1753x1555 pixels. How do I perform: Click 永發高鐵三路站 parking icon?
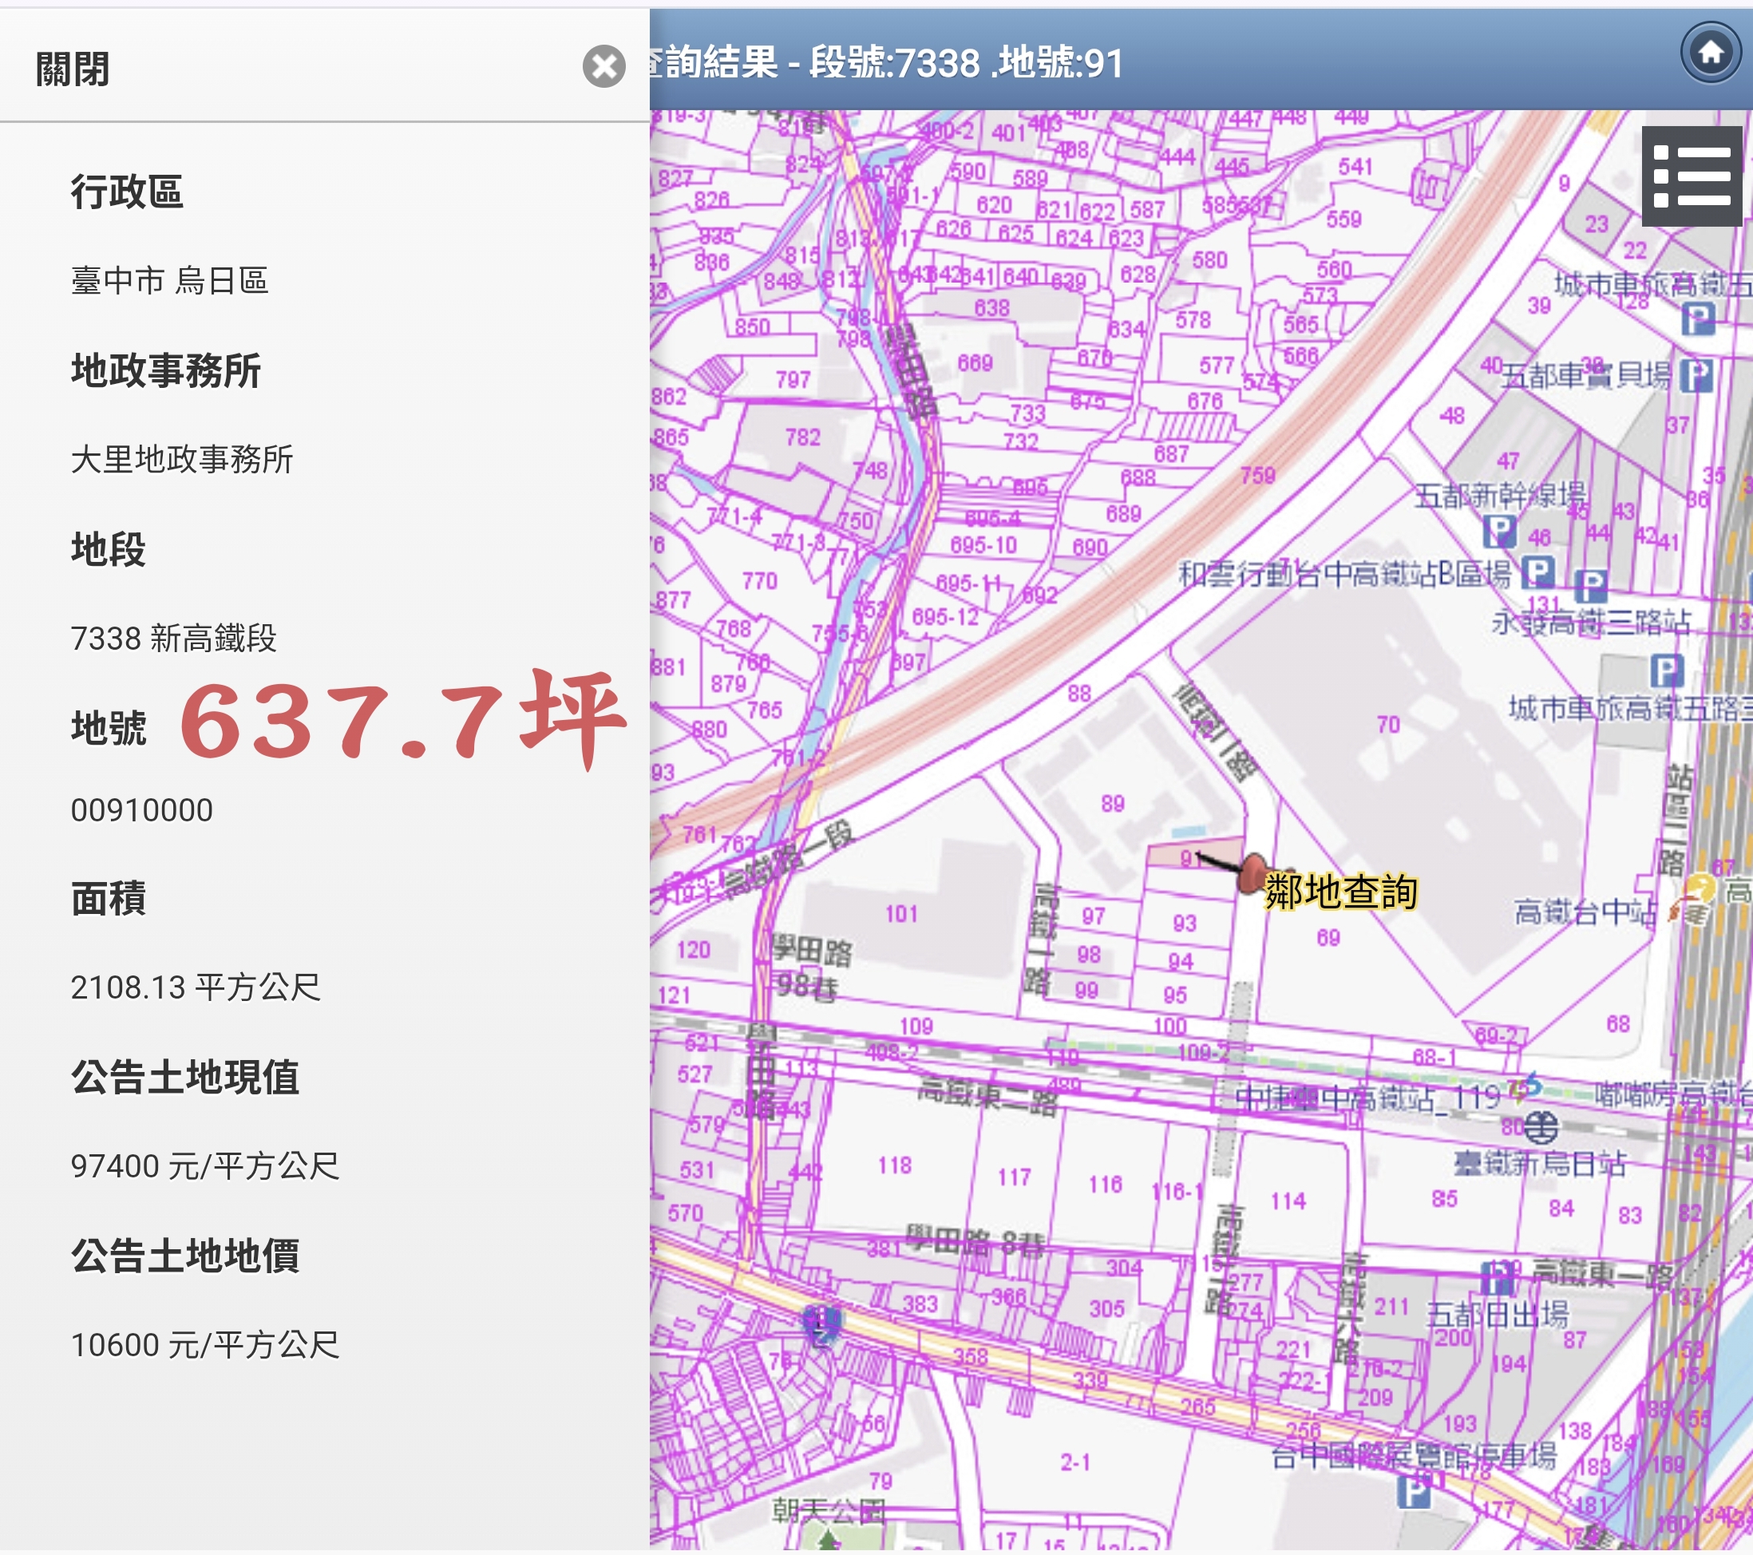pyautogui.click(x=1591, y=587)
